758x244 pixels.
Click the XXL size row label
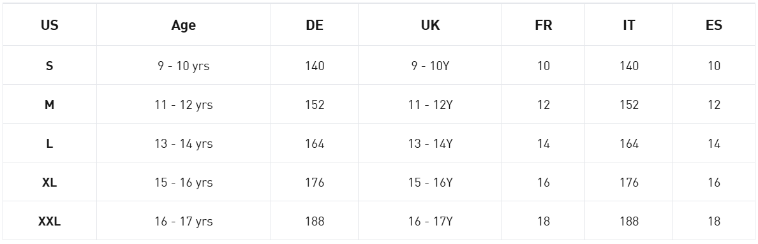point(49,221)
